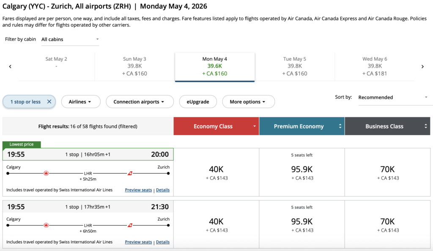Click Swiss airline logo on first flight
The height and width of the screenshot is (251, 433).
(x=130, y=173)
